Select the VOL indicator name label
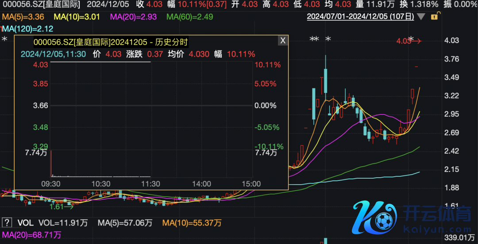This screenshot has width=478, height=244. click(25, 222)
